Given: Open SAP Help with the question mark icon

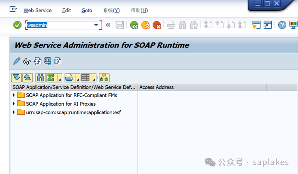Looking at the screenshot, I should [x=282, y=25].
